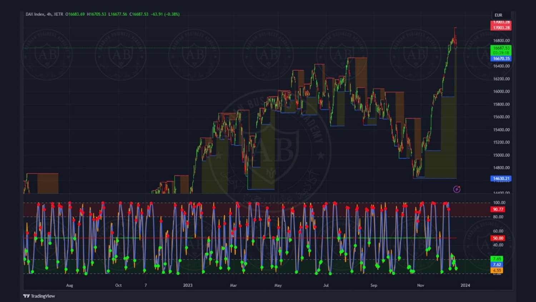Click the 2024 label on time axis

point(465,286)
